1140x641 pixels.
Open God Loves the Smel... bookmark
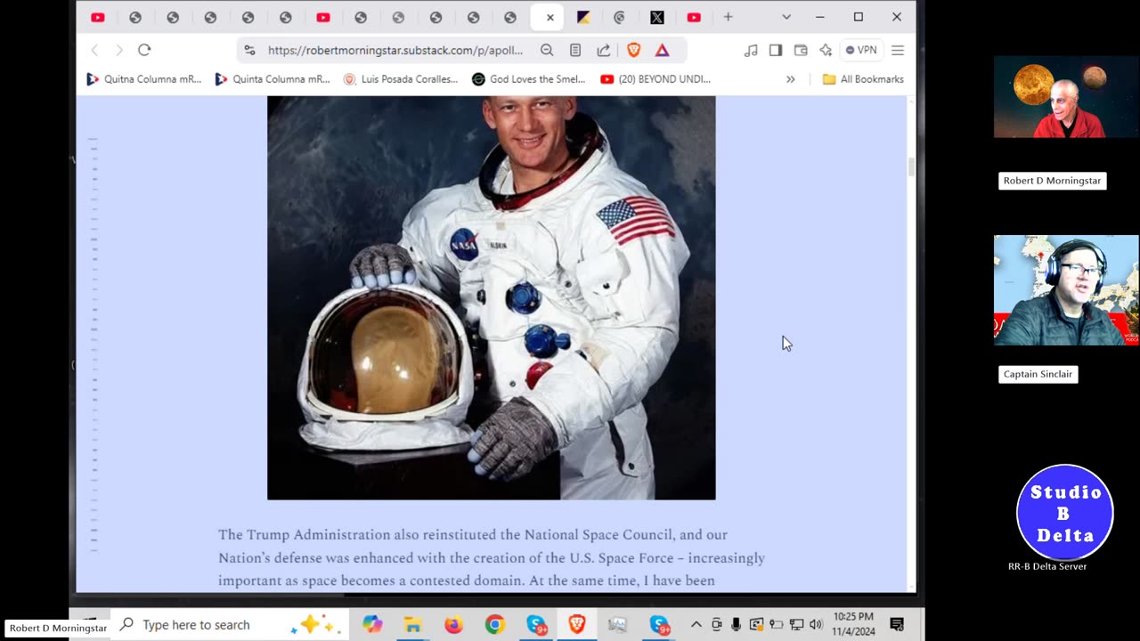(x=529, y=79)
